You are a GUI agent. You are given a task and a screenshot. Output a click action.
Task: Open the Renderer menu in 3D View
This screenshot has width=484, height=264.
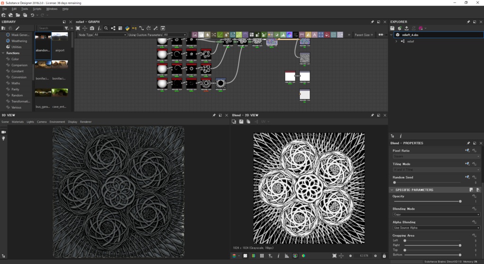(86, 122)
